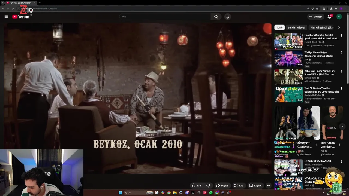This screenshot has width=349, height=196.
Task: Open Galatasaray 5-2 Juventus analysis thumbnail
Action: [x=288, y=94]
